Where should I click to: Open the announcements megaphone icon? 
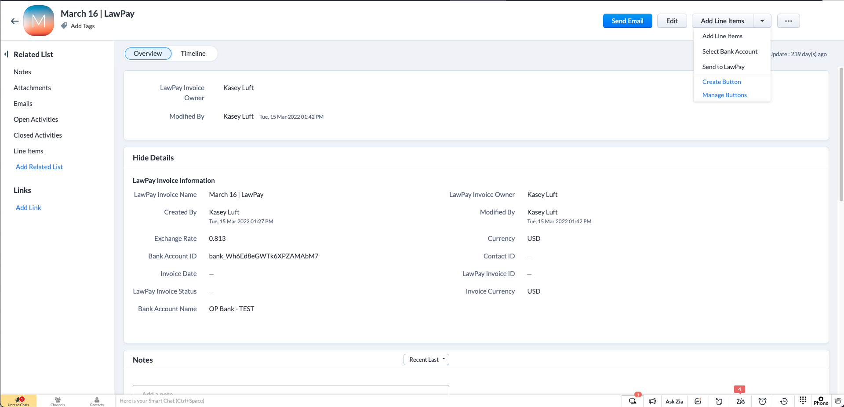(652, 401)
